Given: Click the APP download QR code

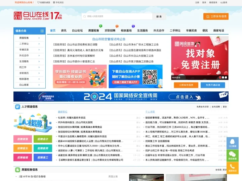Looking at the screenshot, I should (x=150, y=77).
